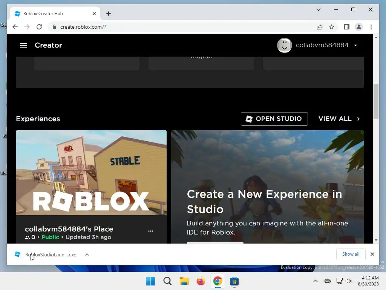The width and height of the screenshot is (386, 290).
Task: Open Firefox from the taskbar
Action: pyautogui.click(x=201, y=281)
